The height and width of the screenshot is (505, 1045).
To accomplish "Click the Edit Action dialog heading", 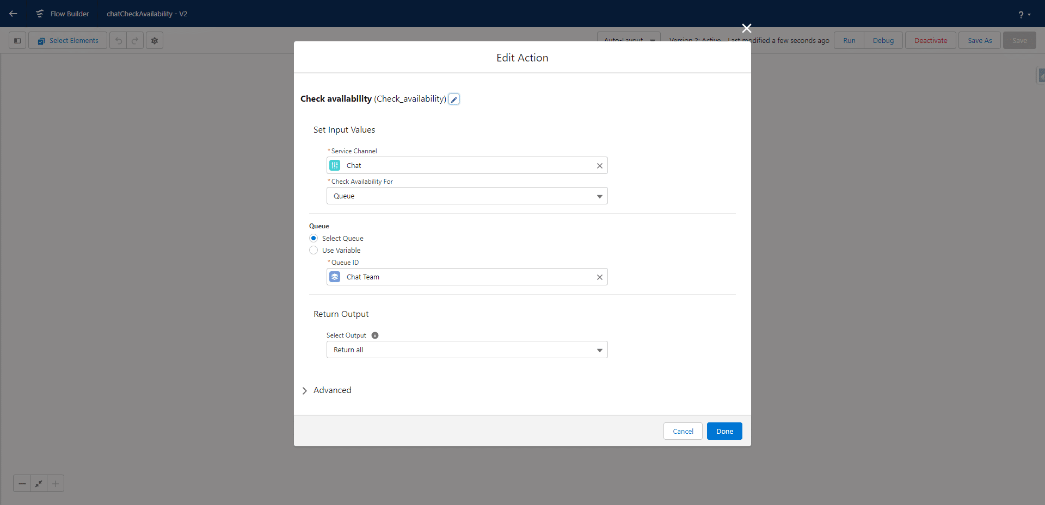I will click(x=522, y=58).
